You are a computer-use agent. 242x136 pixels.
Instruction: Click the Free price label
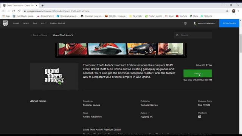click(209, 65)
